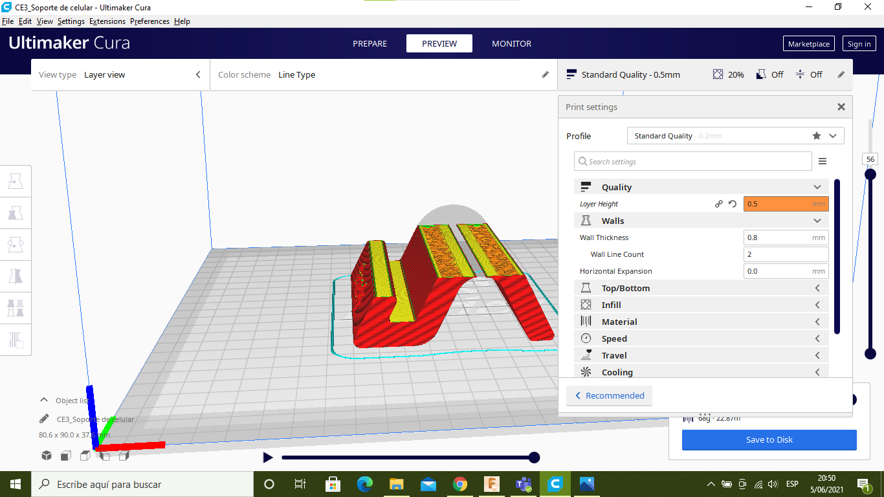
Task: Open Microsoft Edge from the taskbar
Action: click(x=365, y=484)
